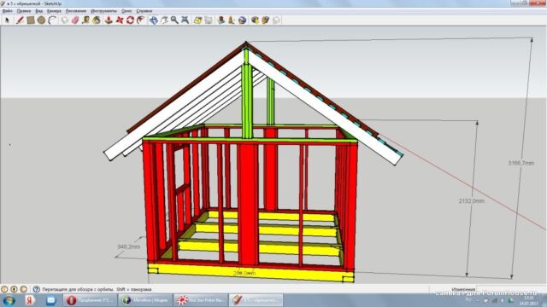Image resolution: width=547 pixels, height=307 pixels.
Task: Open the Правка menu
Action: (x=24, y=11)
